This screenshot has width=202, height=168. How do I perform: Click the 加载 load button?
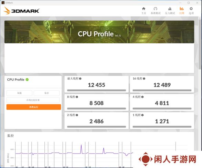[x=19, y=93]
